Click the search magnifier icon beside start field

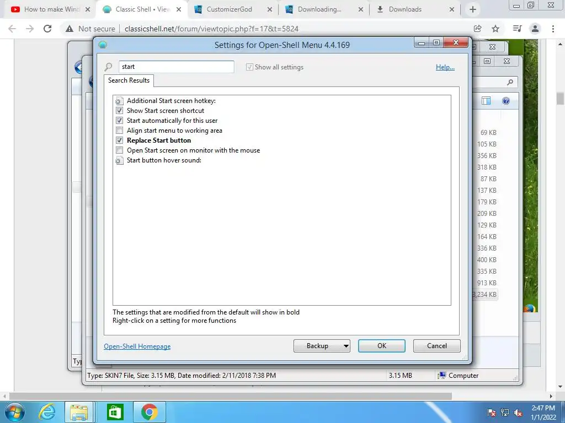[x=108, y=67]
